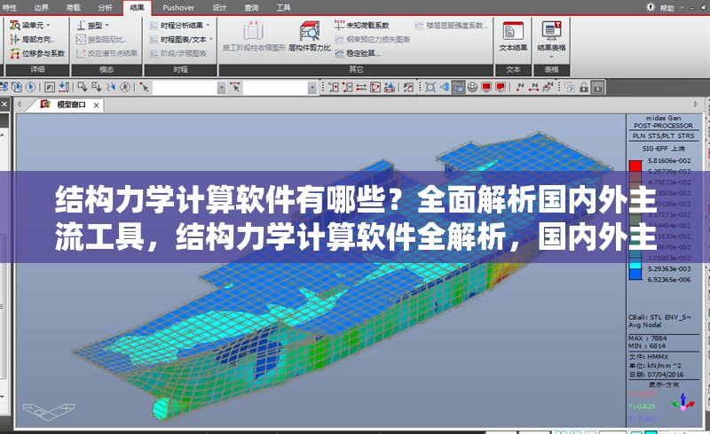This screenshot has height=434, width=710.
Task: Click the XYZ axis triad in legend
Action: tap(683, 401)
